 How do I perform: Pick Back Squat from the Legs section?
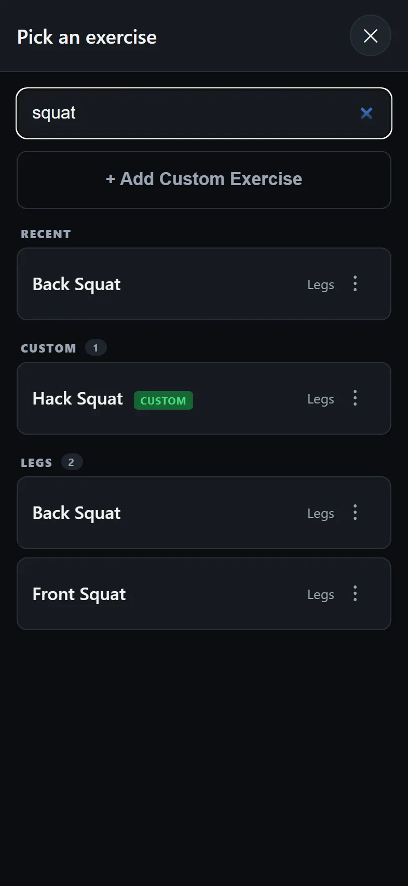coord(204,513)
